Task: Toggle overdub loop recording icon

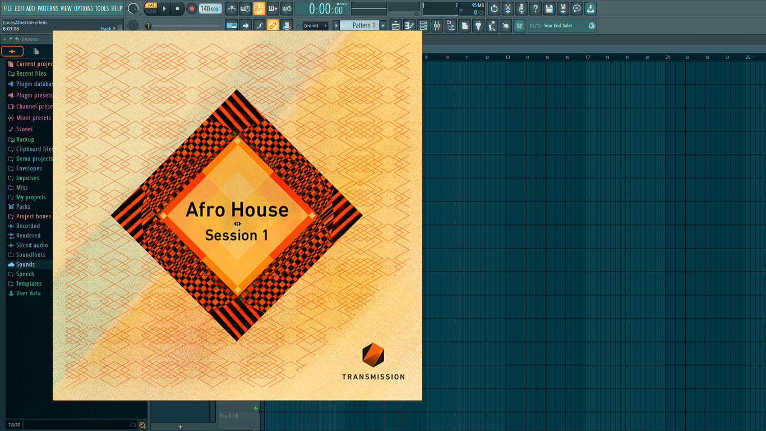Action: click(273, 8)
